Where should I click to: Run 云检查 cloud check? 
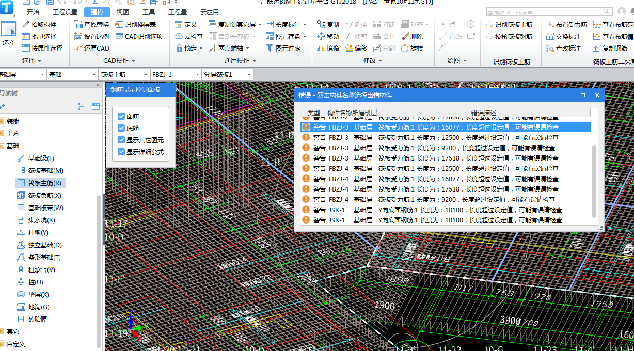click(189, 36)
